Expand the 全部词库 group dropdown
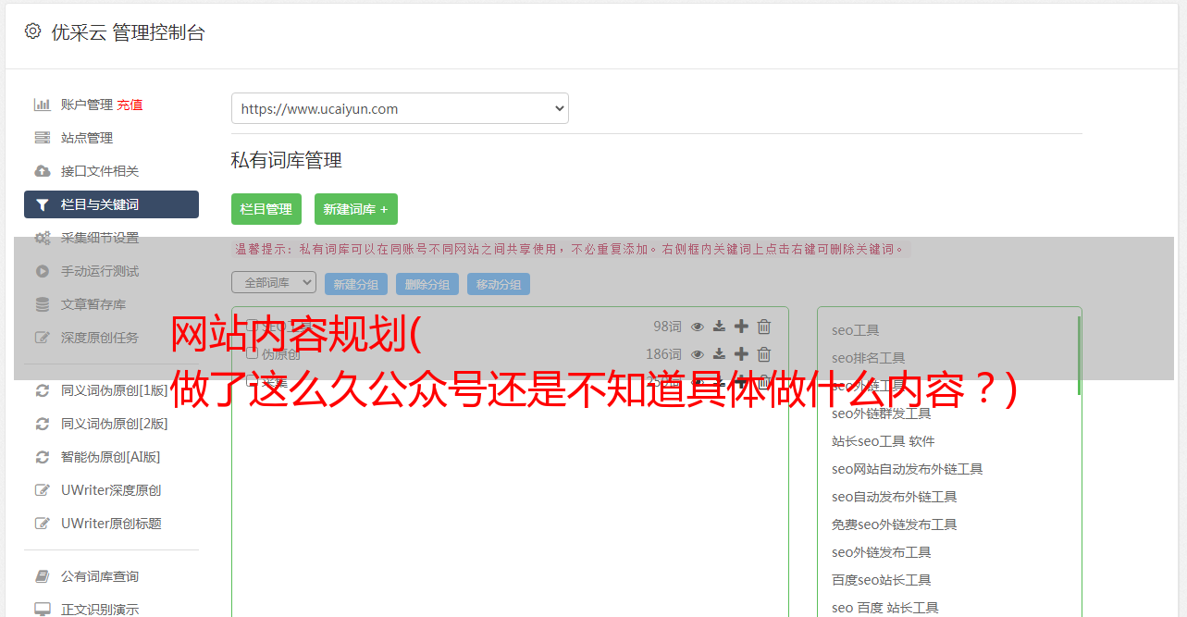Image resolution: width=1187 pixels, height=617 pixels. tap(274, 282)
